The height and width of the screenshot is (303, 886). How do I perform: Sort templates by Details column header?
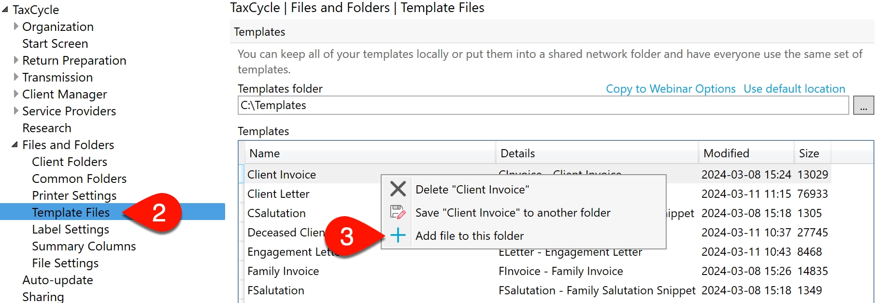[597, 153]
